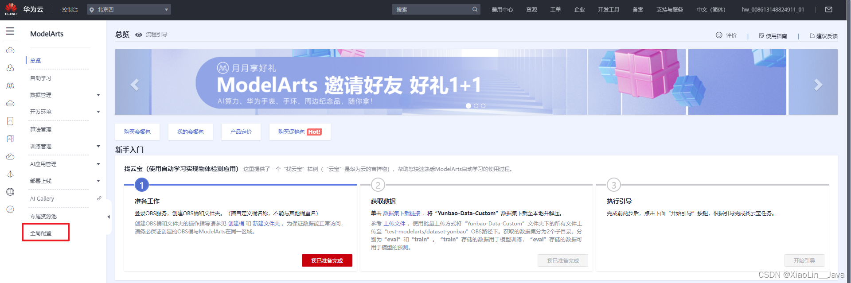Image resolution: width=851 pixels, height=283 pixels.
Task: Select the second banner carousel dot
Action: pyautogui.click(x=476, y=106)
